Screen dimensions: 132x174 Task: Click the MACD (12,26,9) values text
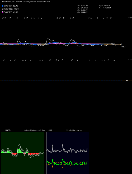pyautogui.click(x=34, y=130)
